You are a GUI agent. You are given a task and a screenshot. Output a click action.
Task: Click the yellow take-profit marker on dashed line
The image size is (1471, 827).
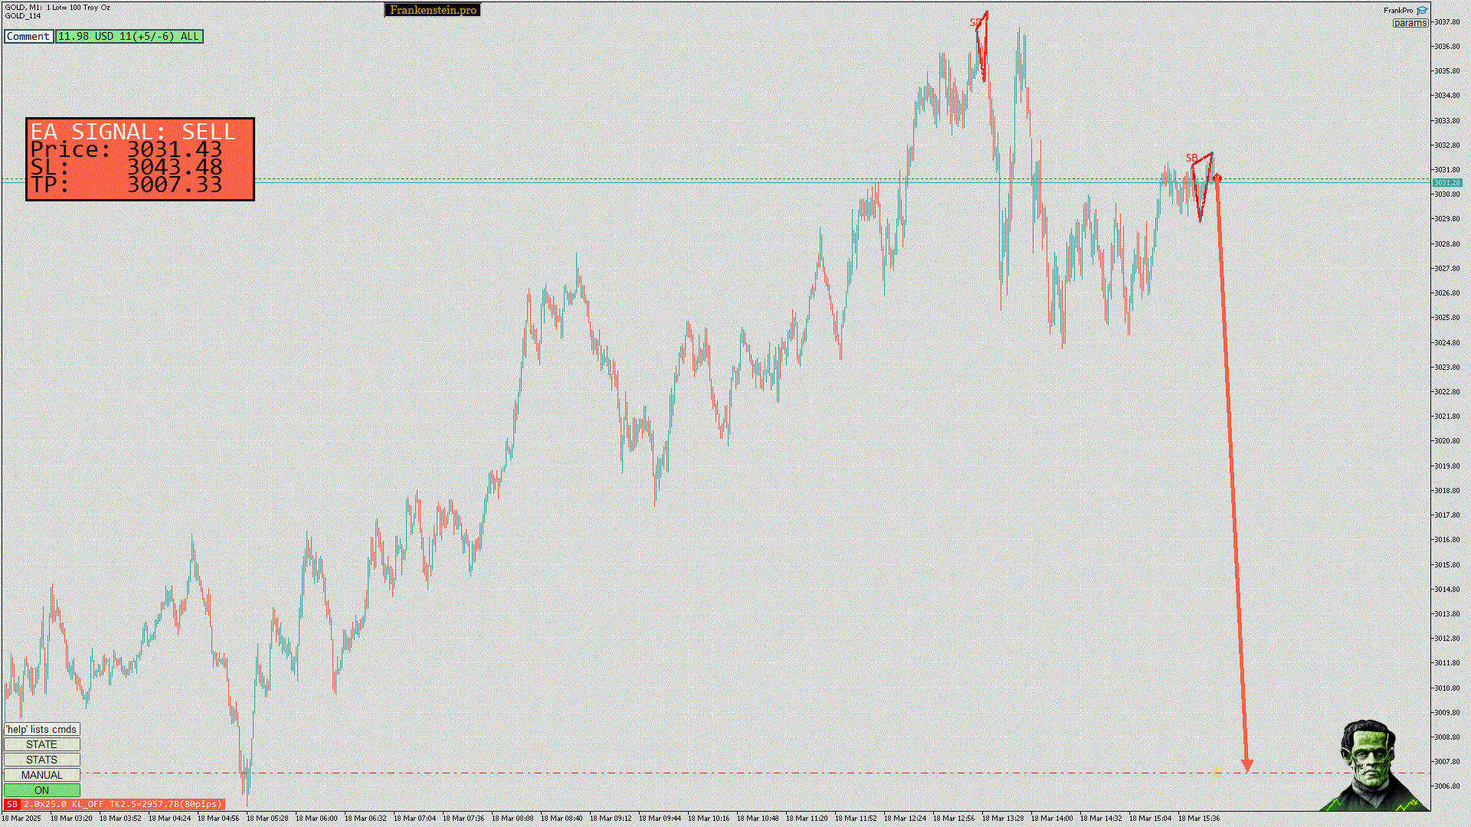click(x=1217, y=773)
